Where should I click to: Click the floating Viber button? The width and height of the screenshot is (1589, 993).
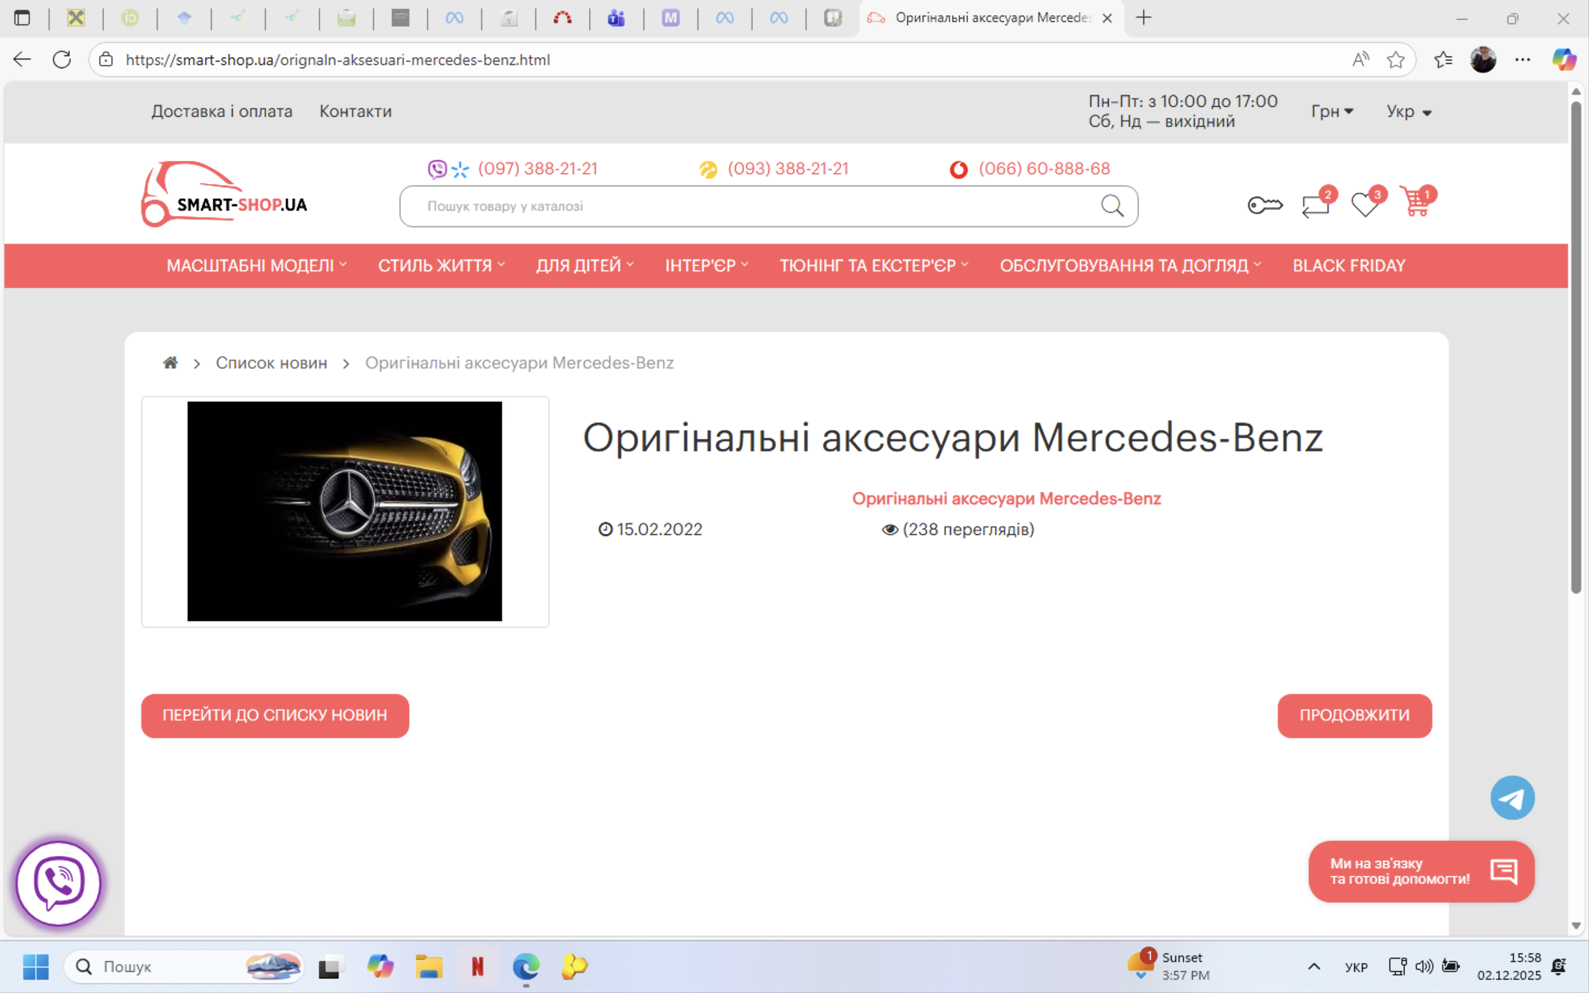coord(58,883)
